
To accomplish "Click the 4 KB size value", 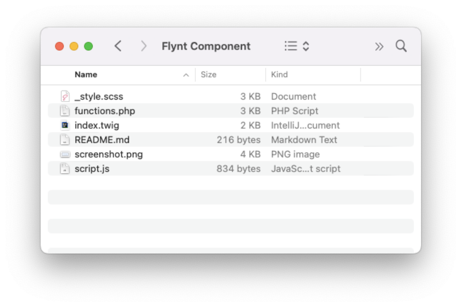I will 251,154.
